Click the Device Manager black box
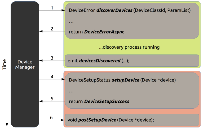This screenshot has height=128, width=212. pyautogui.click(x=25, y=64)
